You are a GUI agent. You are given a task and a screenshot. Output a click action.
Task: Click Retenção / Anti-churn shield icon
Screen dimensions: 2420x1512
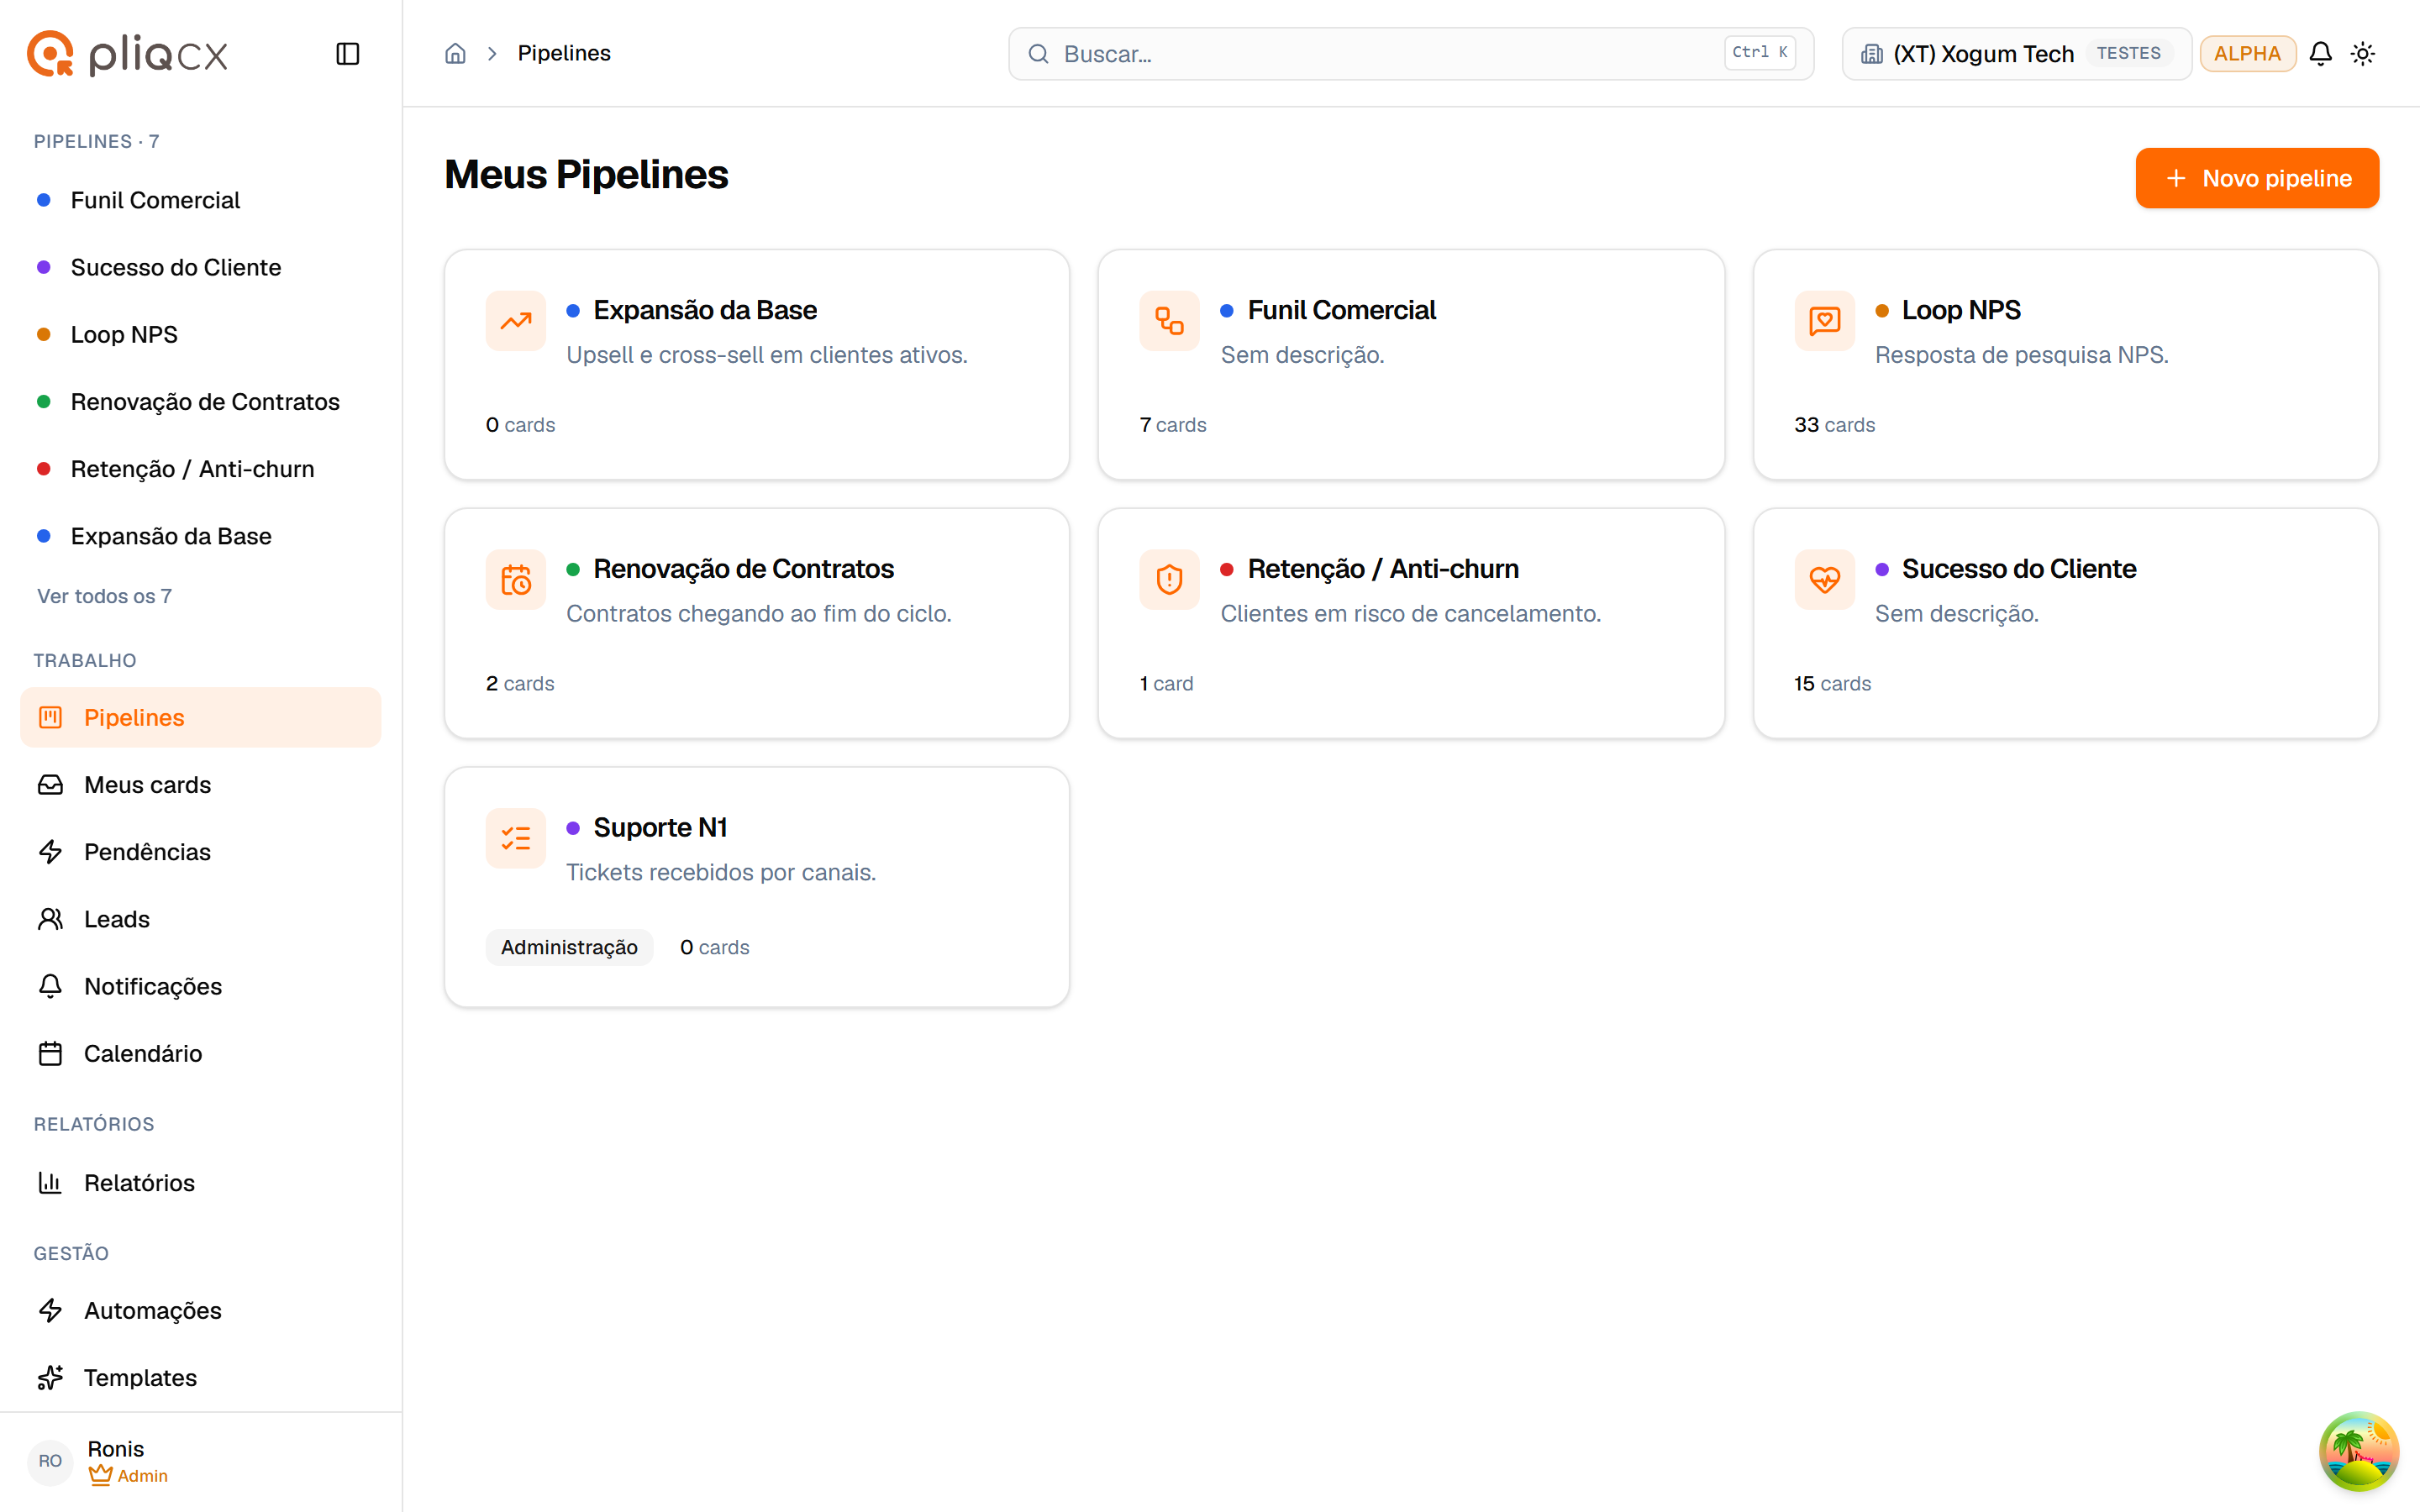[x=1169, y=580]
